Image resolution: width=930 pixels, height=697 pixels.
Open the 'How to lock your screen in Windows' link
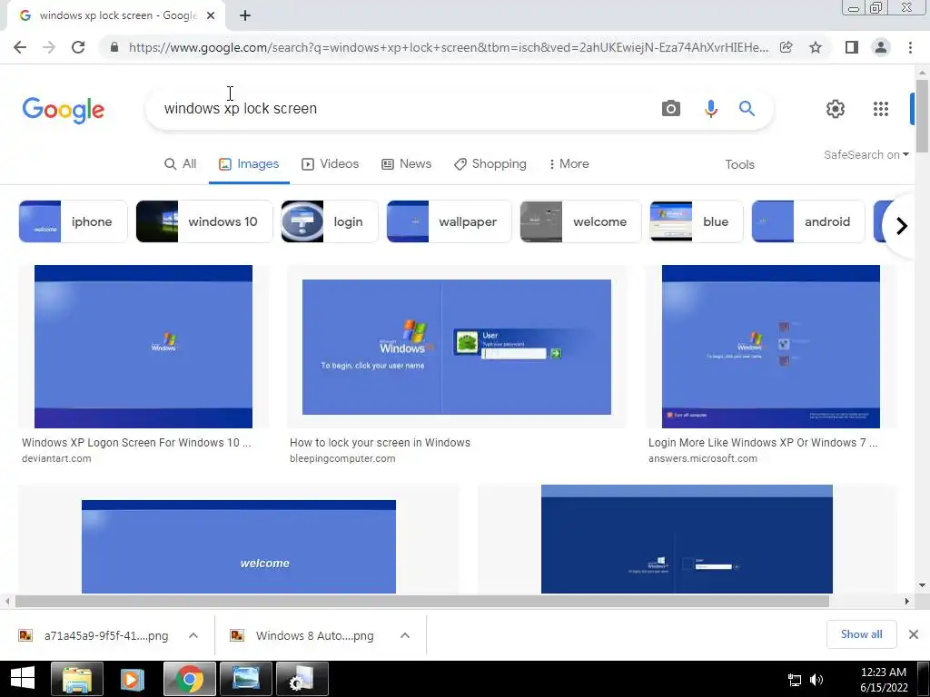(x=380, y=443)
